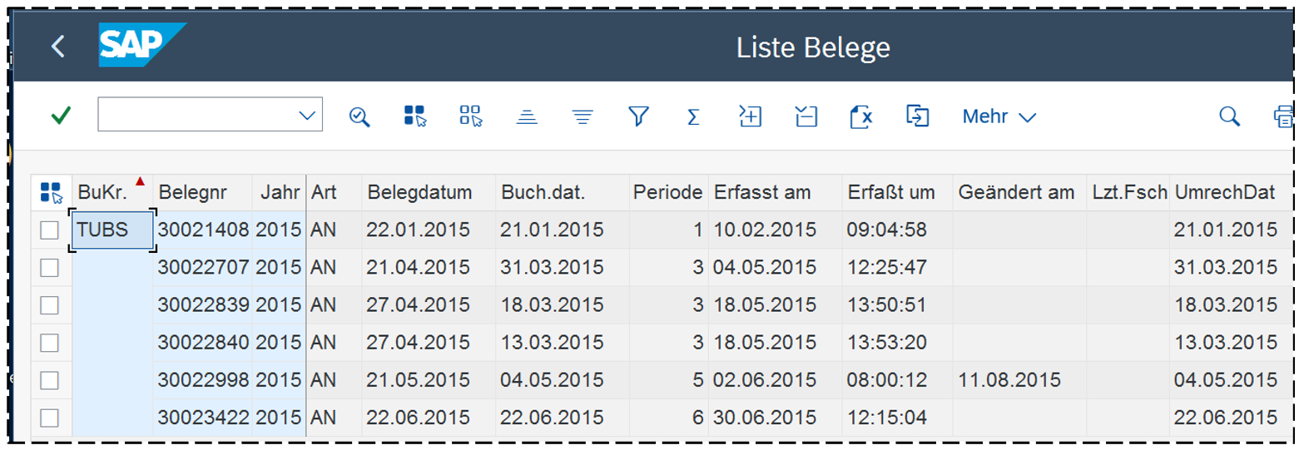This screenshot has width=1299, height=450.
Task: Open the Filter funnel icon
Action: (638, 116)
